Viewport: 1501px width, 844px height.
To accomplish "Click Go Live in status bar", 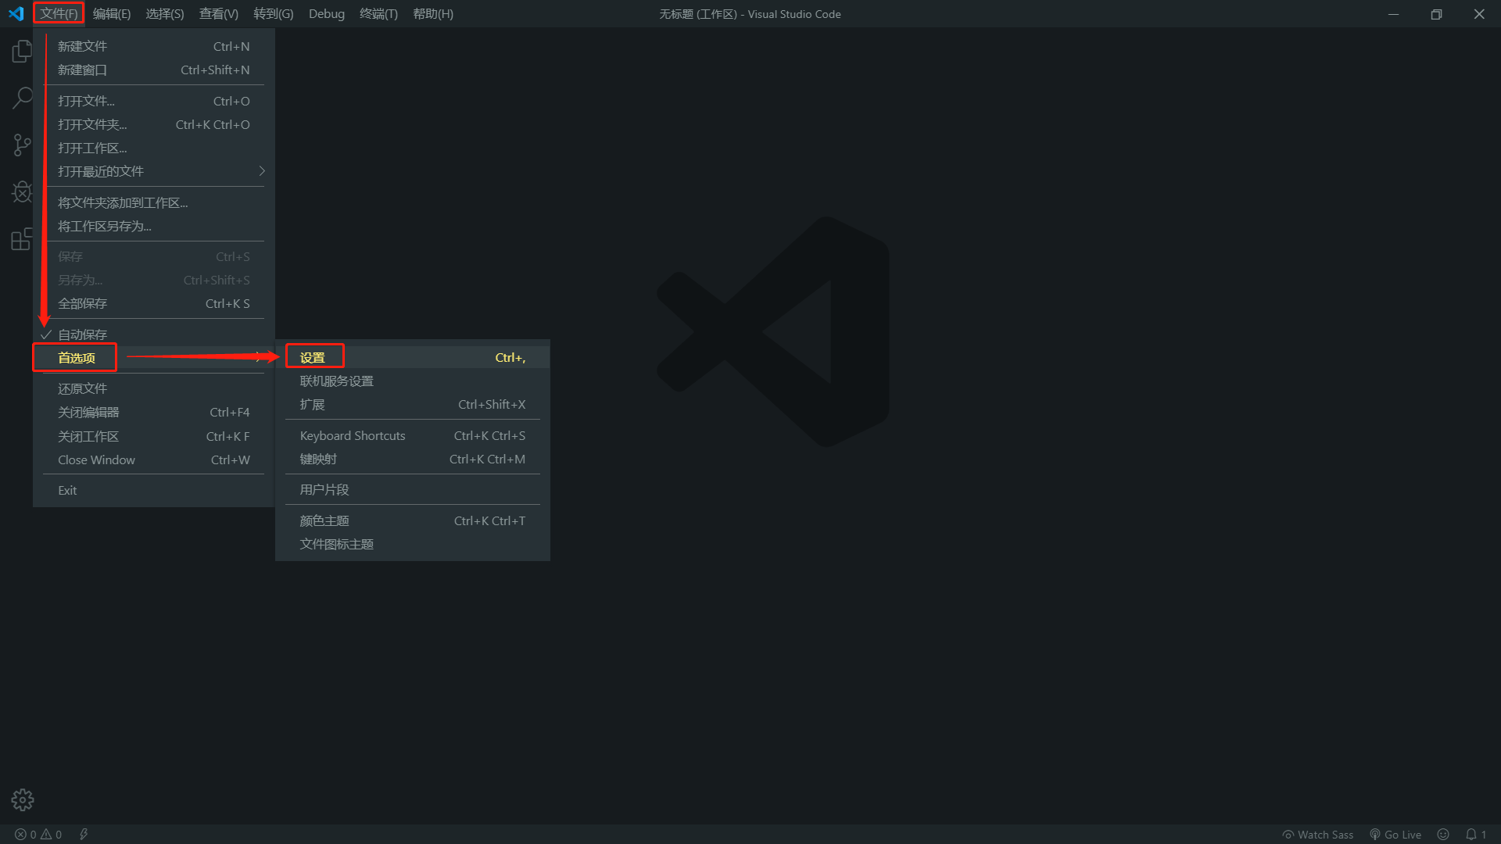I will [x=1395, y=835].
